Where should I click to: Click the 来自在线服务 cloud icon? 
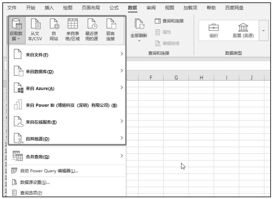pos(18,121)
